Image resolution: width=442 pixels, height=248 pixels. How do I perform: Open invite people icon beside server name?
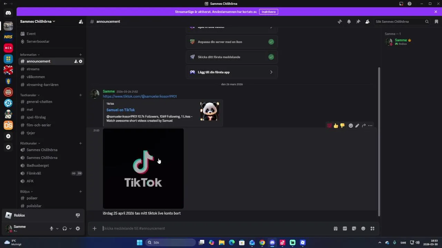coord(81,21)
